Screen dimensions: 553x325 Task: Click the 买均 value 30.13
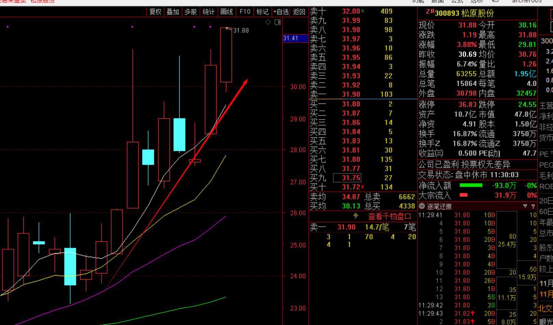(x=351, y=206)
